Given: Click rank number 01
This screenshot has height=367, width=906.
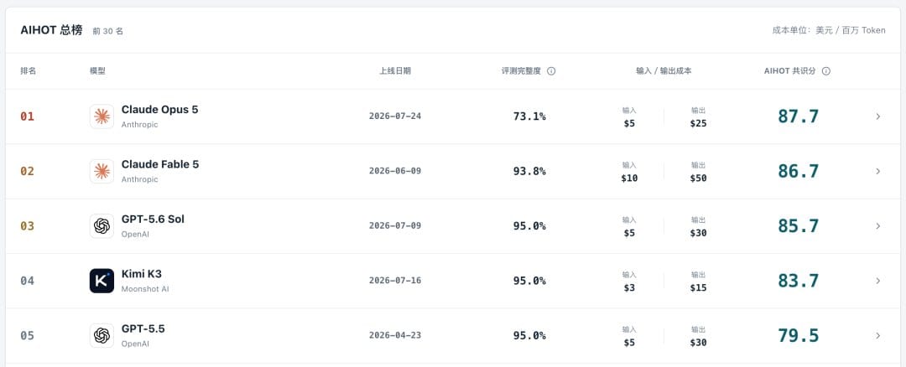Looking at the screenshot, I should (27, 116).
